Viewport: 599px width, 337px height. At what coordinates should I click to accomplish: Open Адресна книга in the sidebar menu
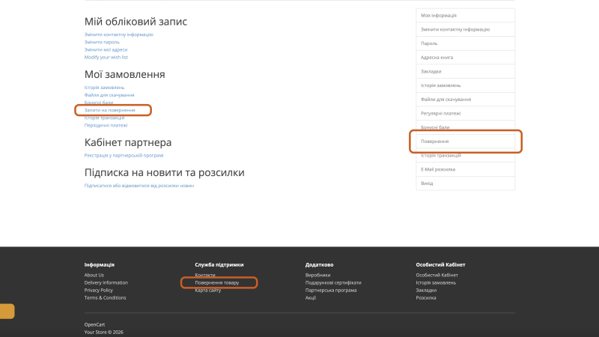pyautogui.click(x=465, y=58)
